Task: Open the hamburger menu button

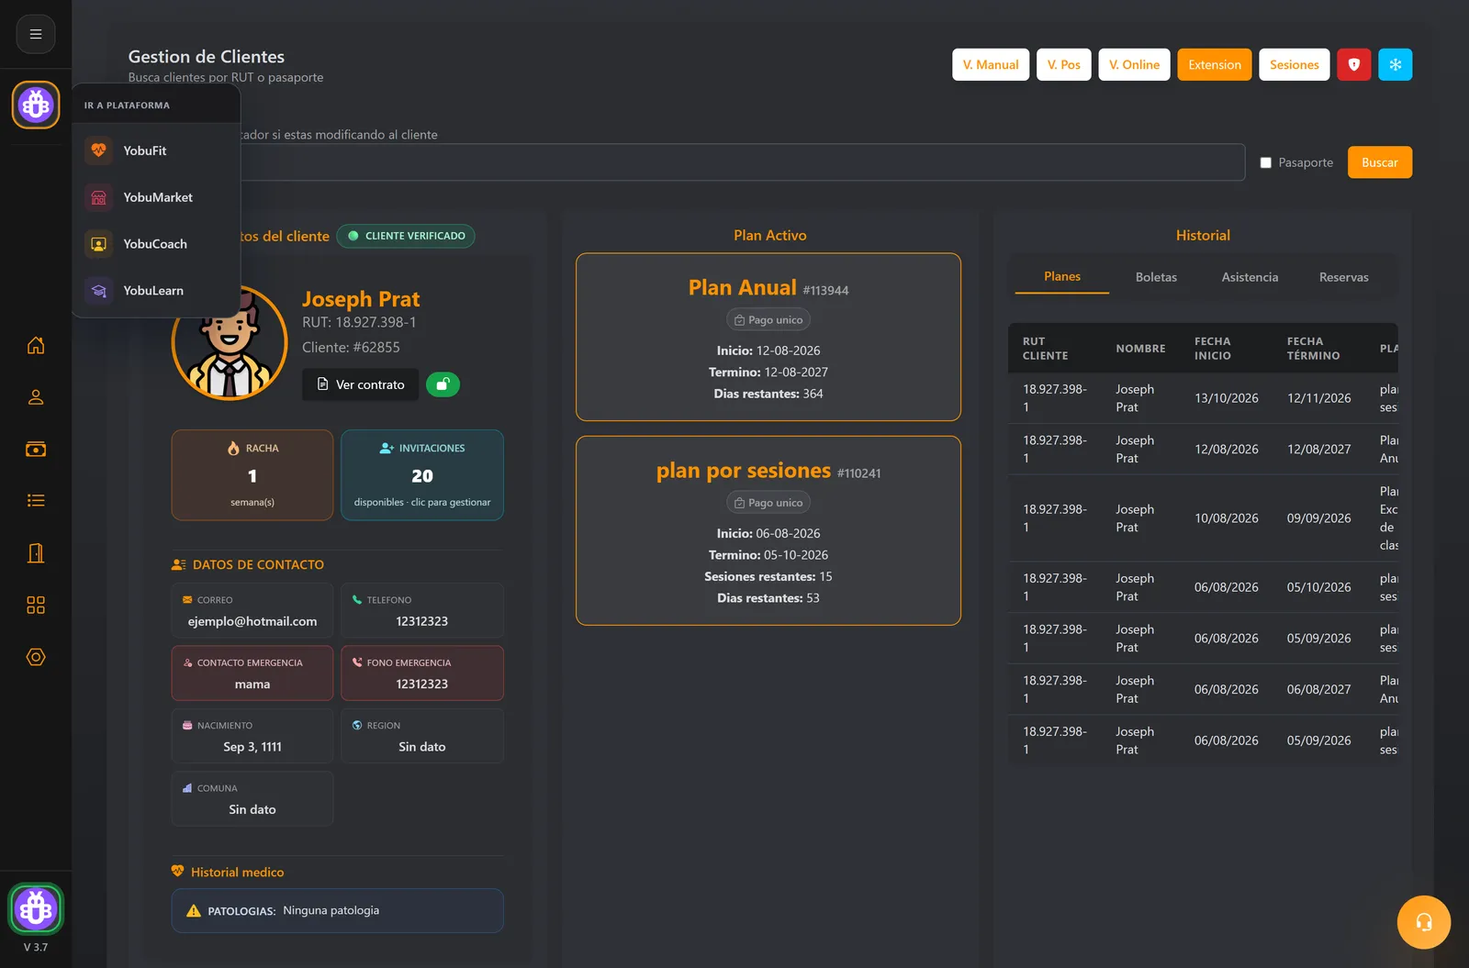Action: [x=36, y=34]
